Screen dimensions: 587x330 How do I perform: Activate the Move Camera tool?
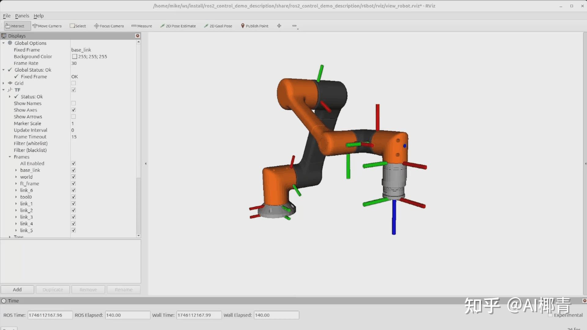tap(47, 26)
